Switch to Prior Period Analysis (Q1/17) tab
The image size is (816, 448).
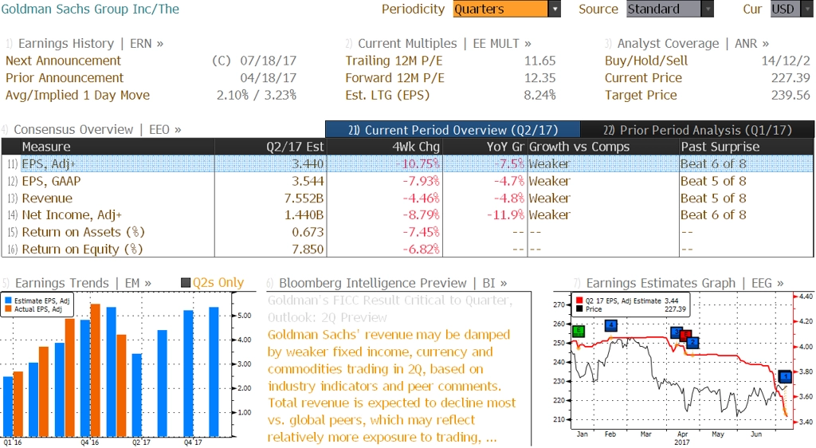point(697,130)
